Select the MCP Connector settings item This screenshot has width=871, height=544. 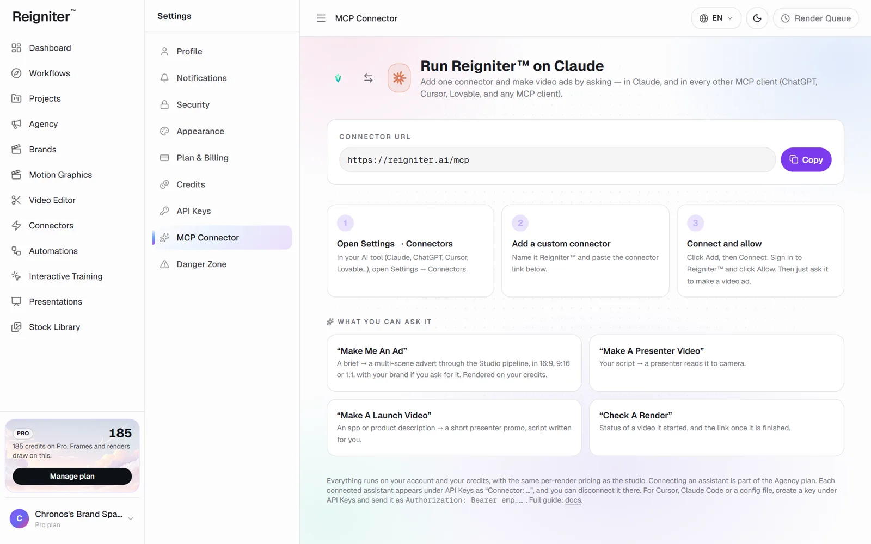coord(222,238)
